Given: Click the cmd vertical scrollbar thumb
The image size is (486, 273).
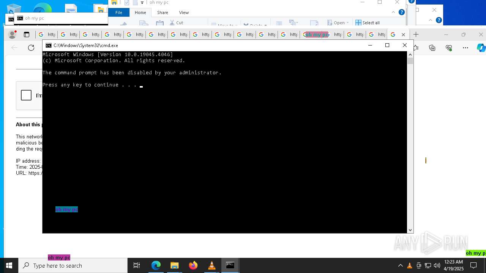Looking at the screenshot, I should click(410, 61).
